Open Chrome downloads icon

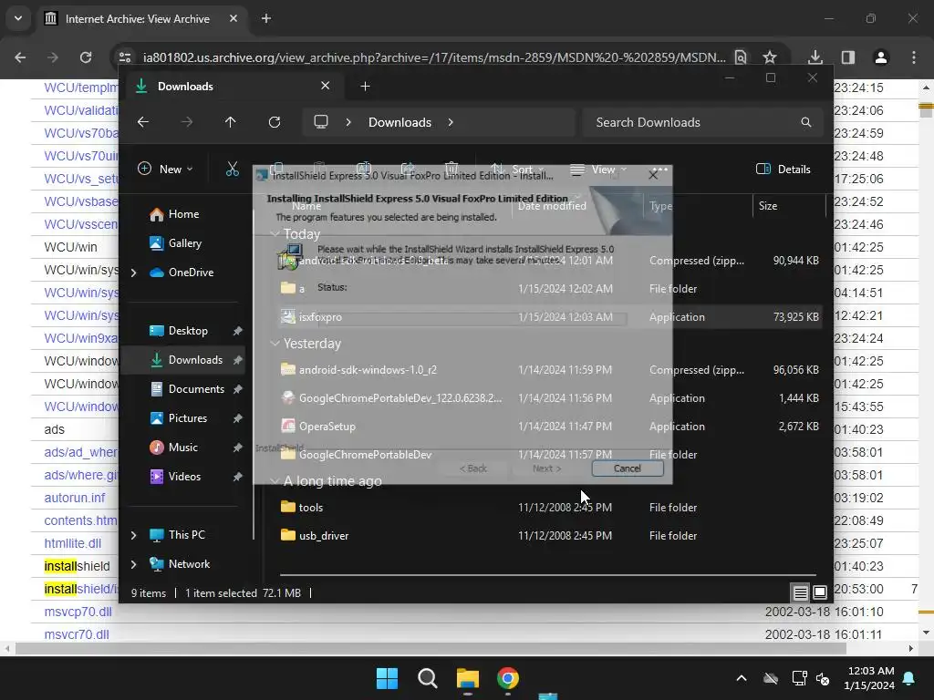(815, 57)
